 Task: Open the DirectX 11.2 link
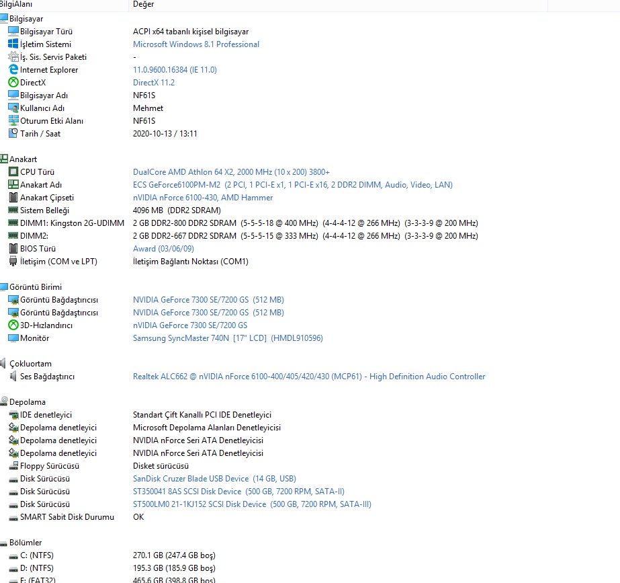(x=153, y=83)
